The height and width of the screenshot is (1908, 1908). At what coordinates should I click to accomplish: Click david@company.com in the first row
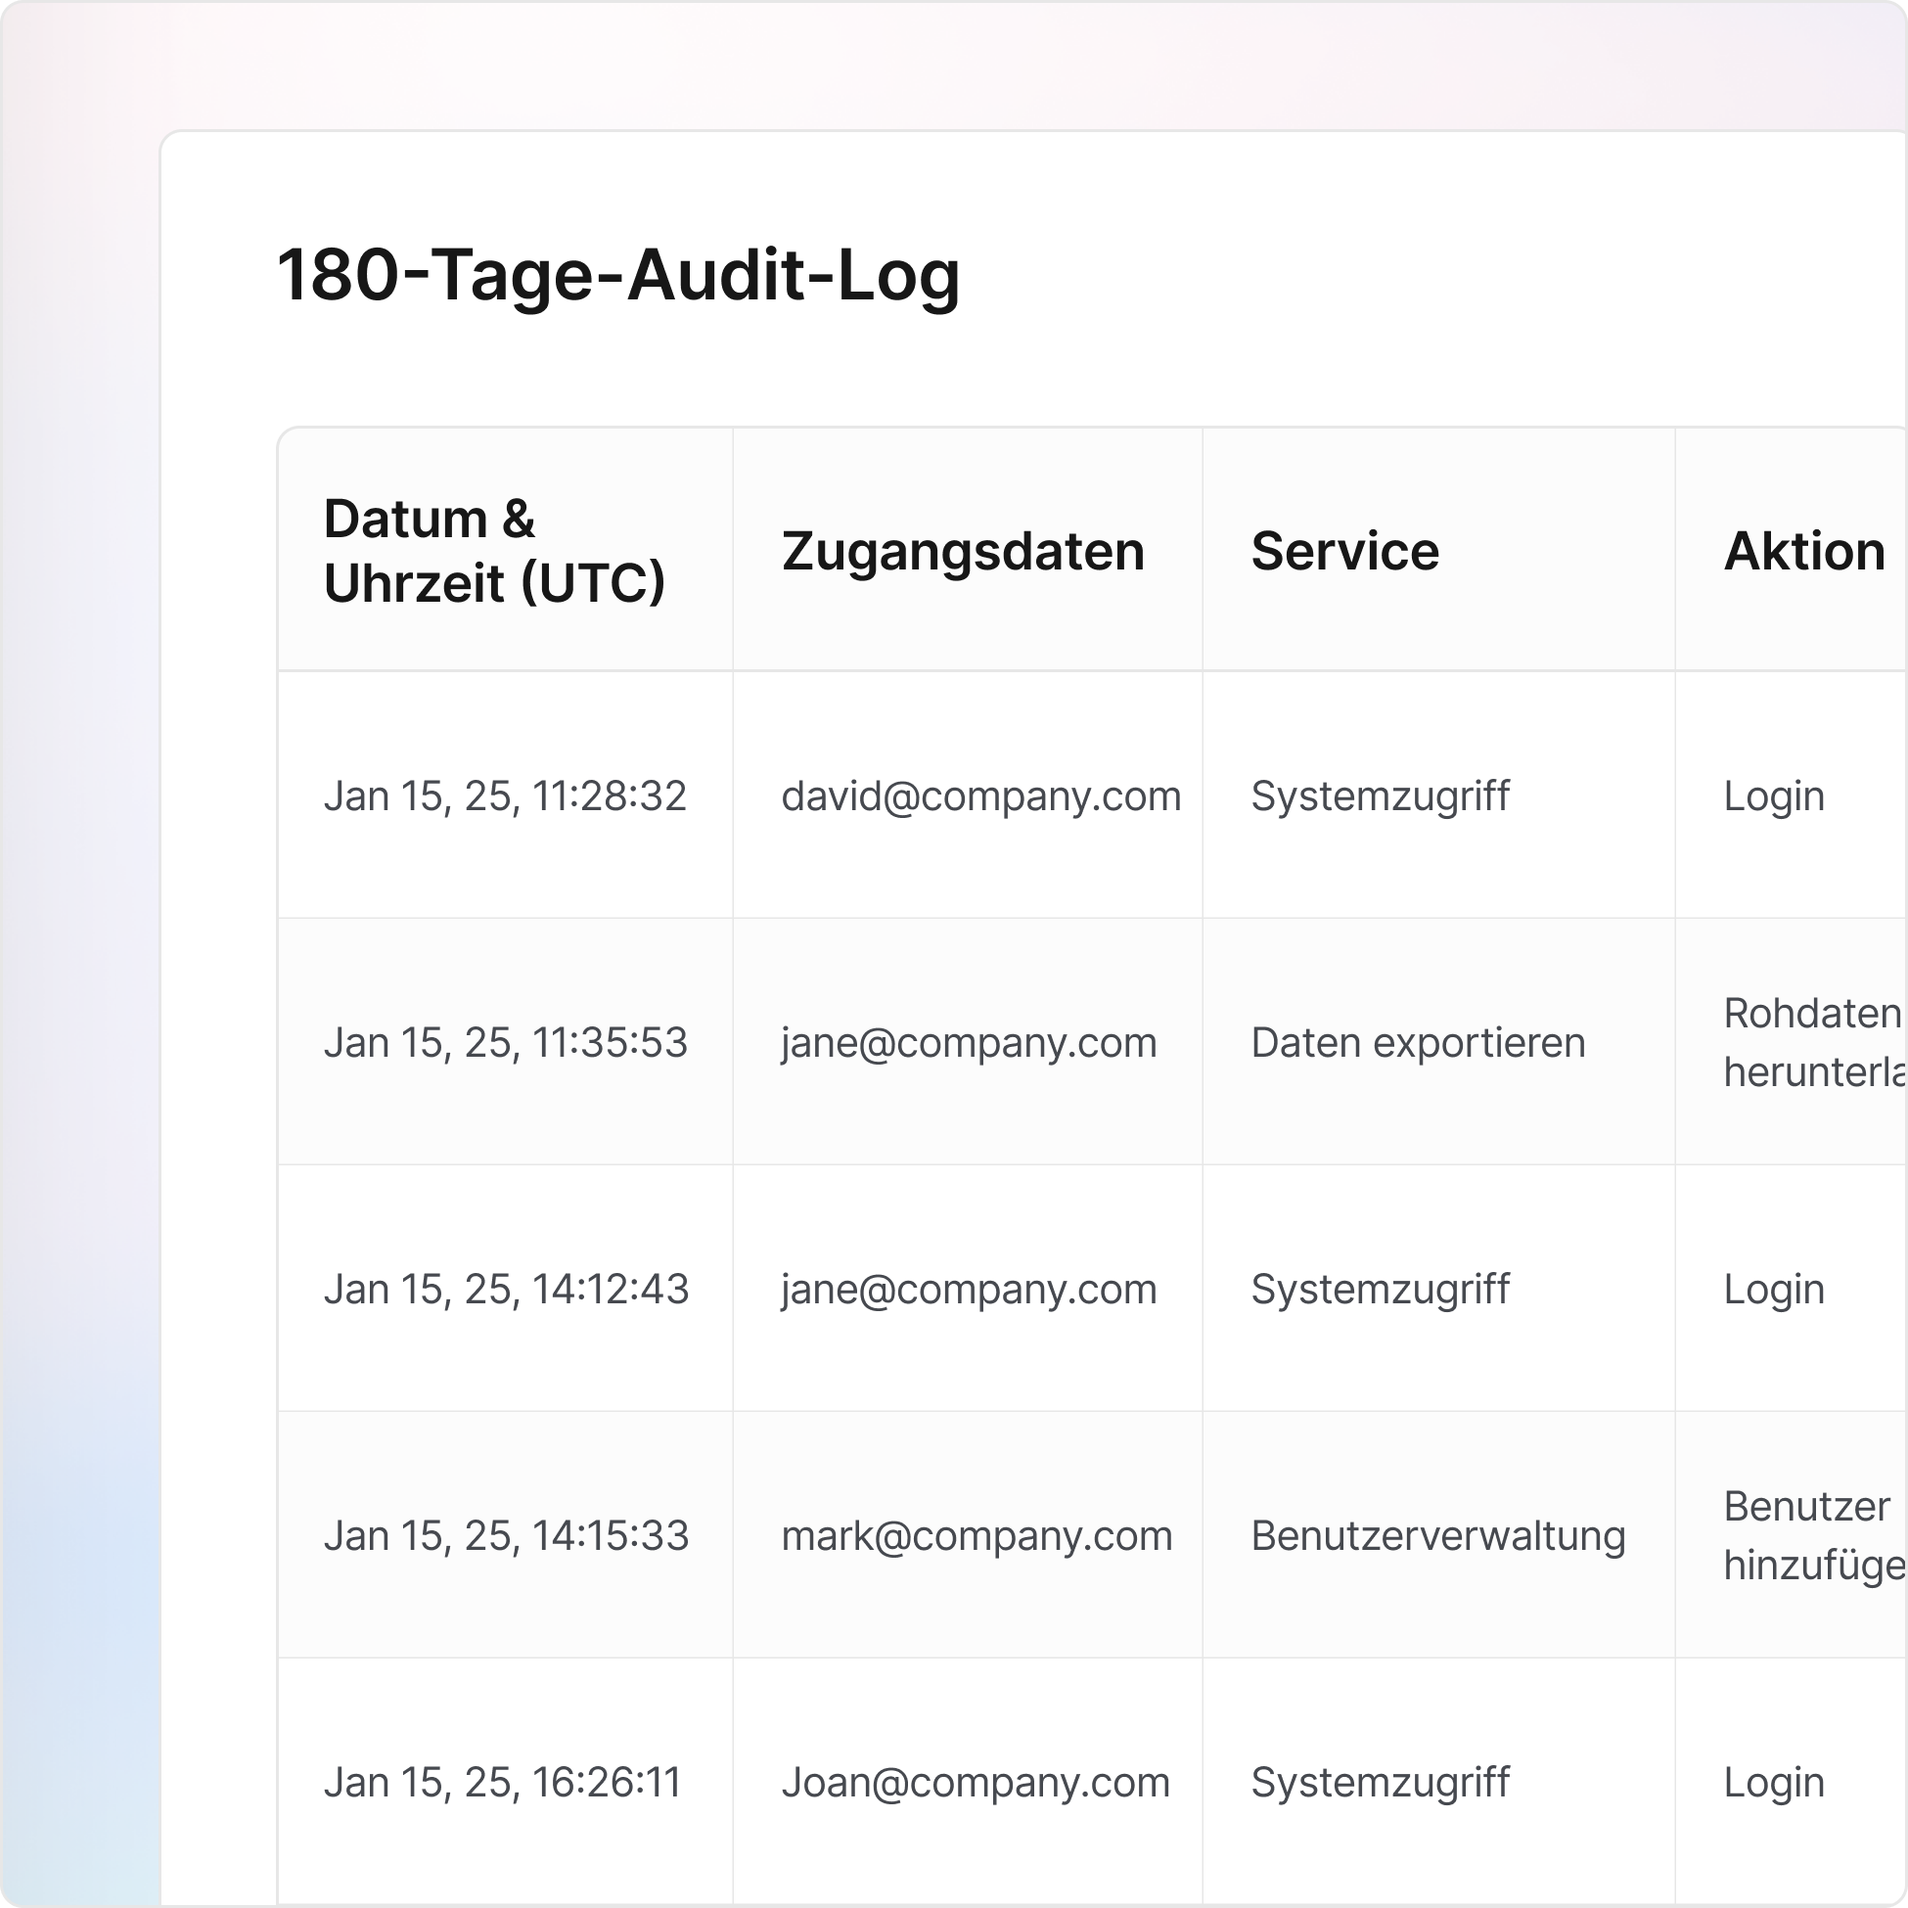click(980, 796)
